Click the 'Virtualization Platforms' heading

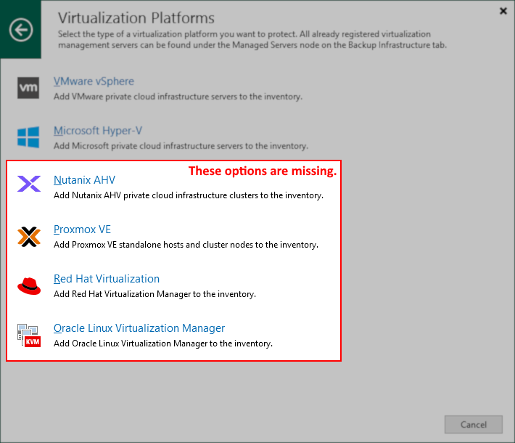(x=136, y=18)
